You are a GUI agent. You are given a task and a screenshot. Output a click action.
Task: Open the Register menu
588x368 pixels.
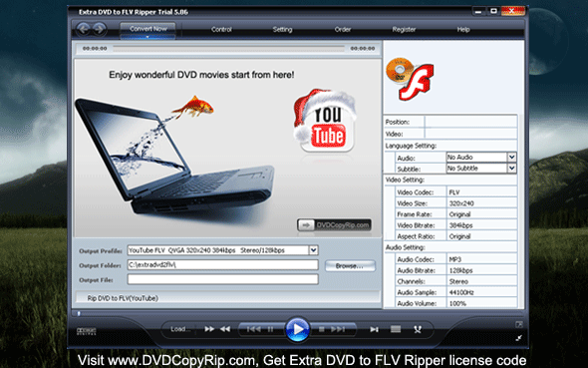coord(404,29)
